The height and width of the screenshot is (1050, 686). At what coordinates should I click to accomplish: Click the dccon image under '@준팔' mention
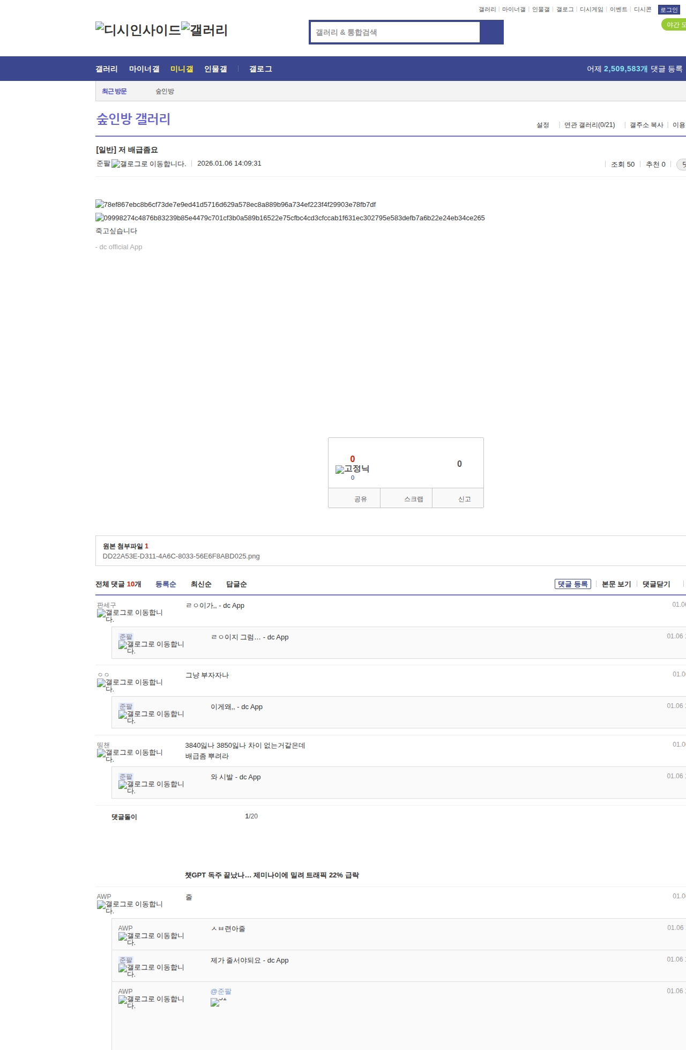[x=219, y=1002]
